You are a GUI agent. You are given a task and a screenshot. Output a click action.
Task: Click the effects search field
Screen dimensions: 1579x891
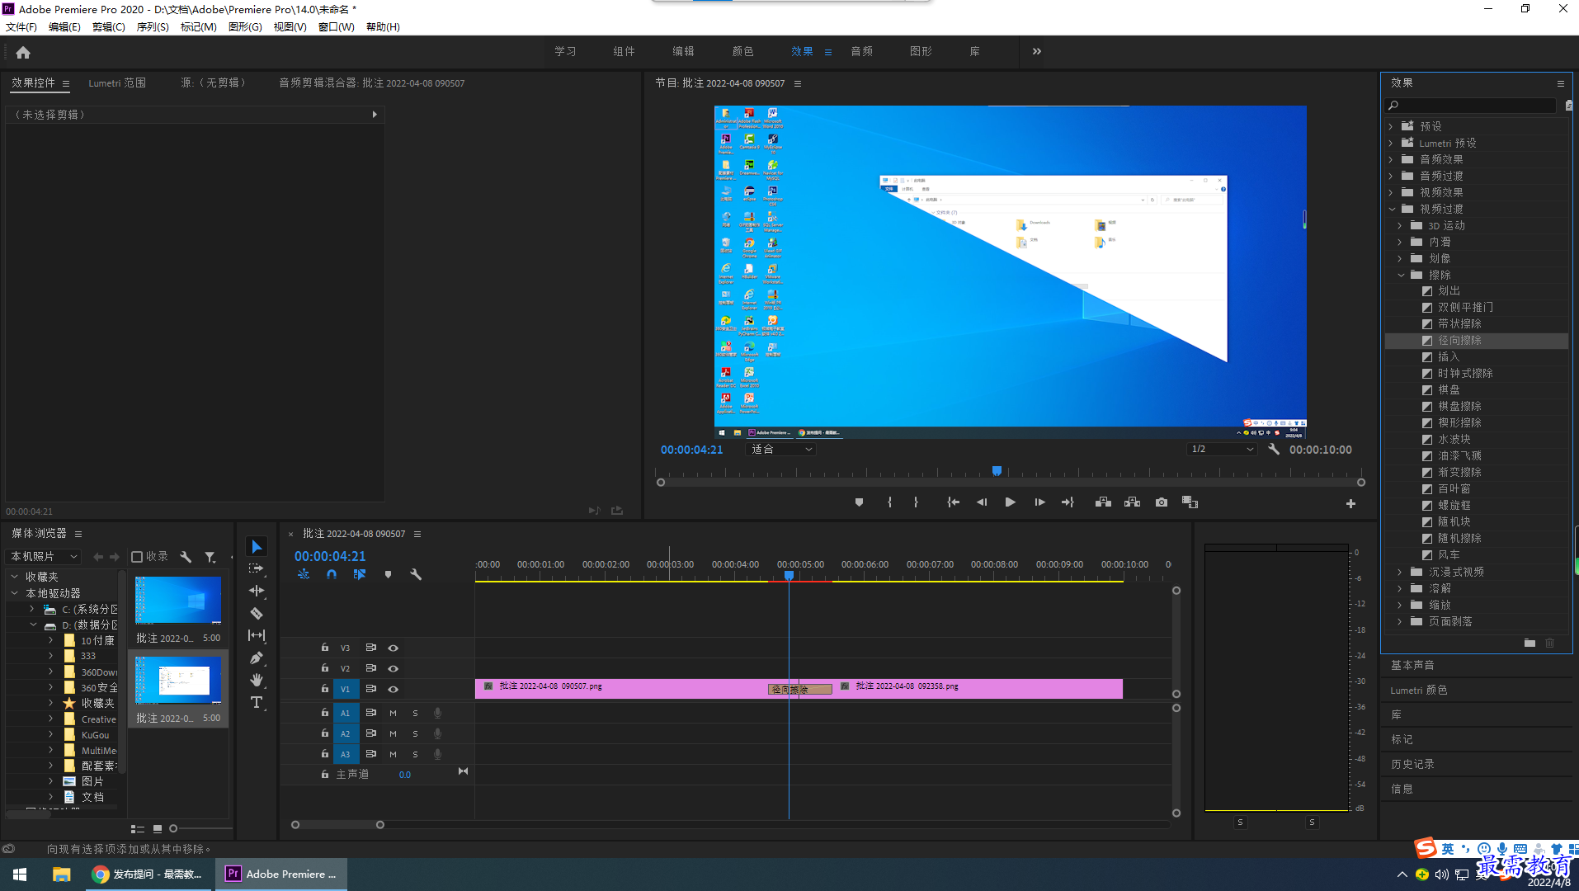click(x=1470, y=106)
